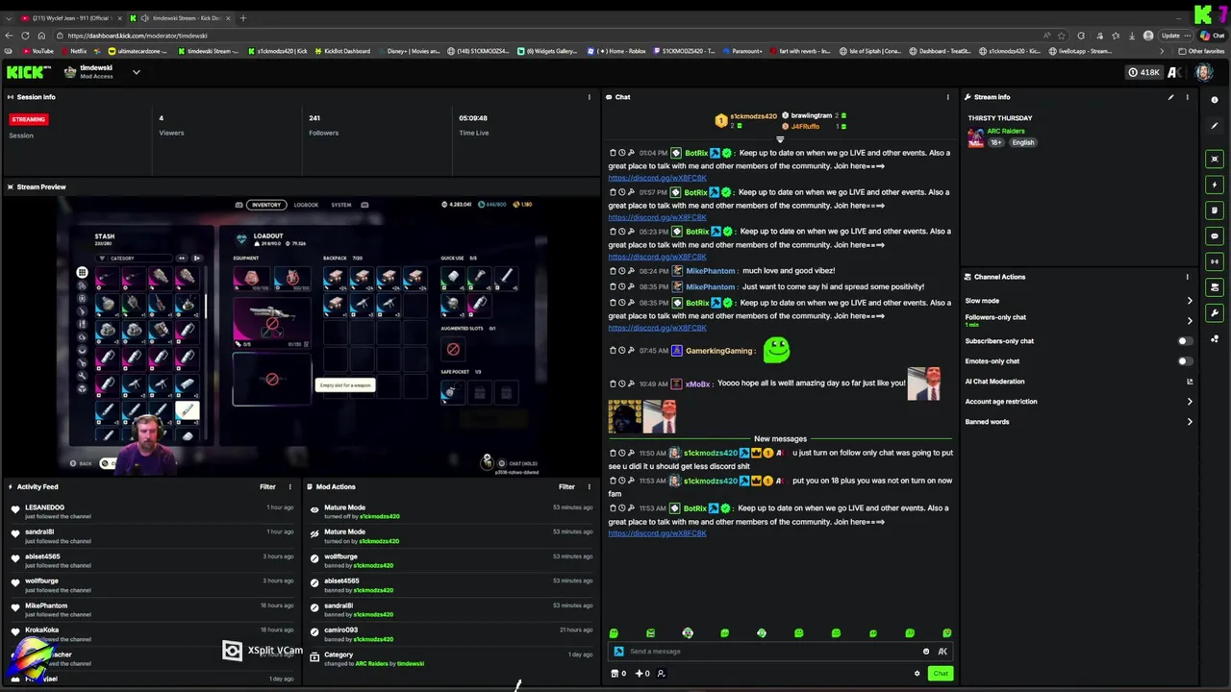This screenshot has height=692, width=1231.
Task: Click the gift shop icon with count 0
Action: coord(618,674)
